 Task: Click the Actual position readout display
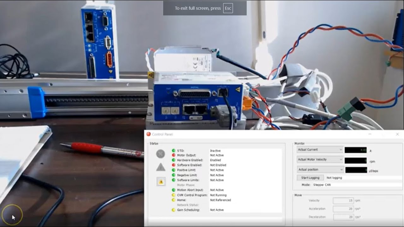[356, 170]
